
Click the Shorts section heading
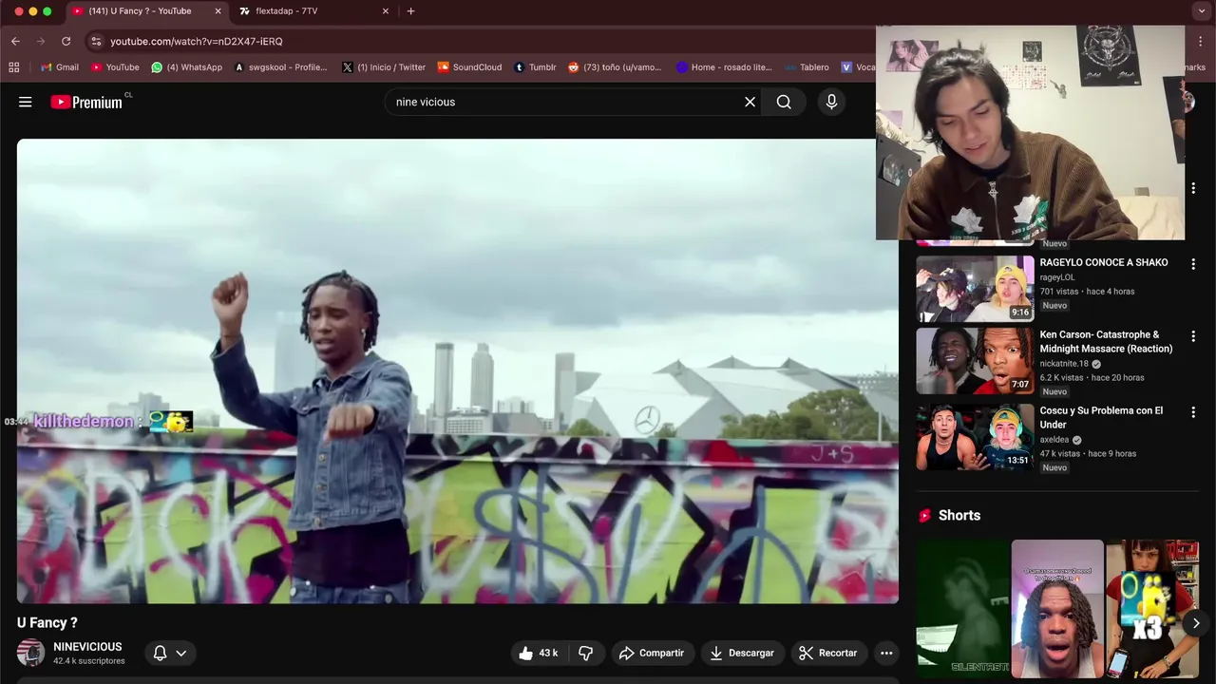point(959,515)
